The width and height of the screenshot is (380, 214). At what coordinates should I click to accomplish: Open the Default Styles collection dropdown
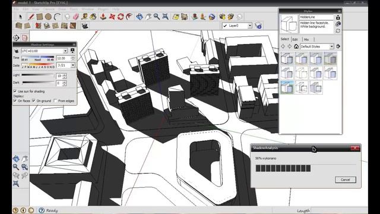coord(331,46)
